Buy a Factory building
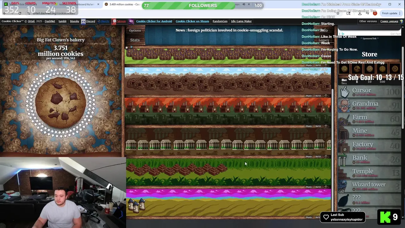405x228 pixels. [x=370, y=146]
